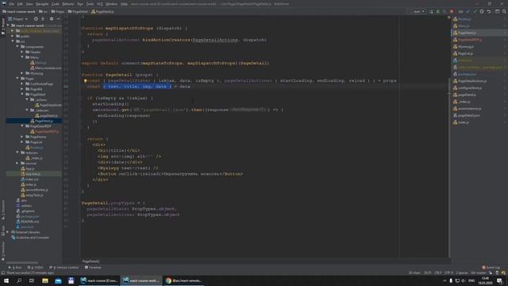Open the 'start' run configuration dropdown
Viewport: 508px width, 286px height.
point(418,11)
